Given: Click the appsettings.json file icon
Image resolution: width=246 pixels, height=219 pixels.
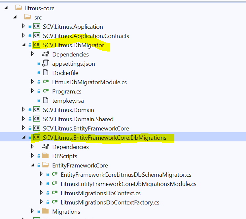Looking at the screenshot, I should point(46,64).
